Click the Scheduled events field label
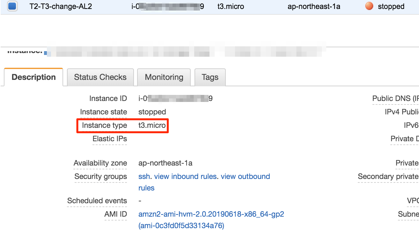Image resolution: width=419 pixels, height=232 pixels. tap(97, 201)
